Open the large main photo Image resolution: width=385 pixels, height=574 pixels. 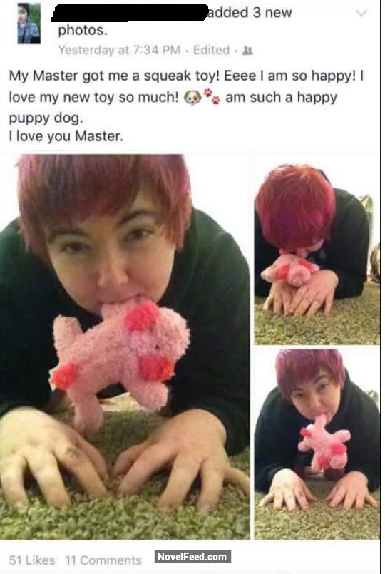coord(125,347)
